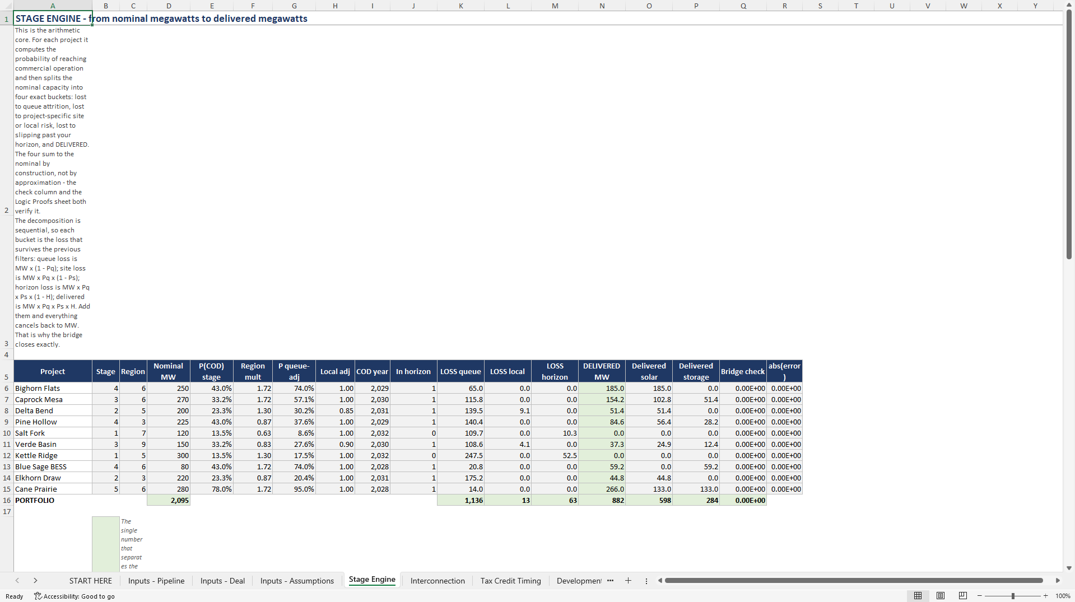Go to next sheet tab arrow
Screen dimensions: 1075x602
[35, 581]
